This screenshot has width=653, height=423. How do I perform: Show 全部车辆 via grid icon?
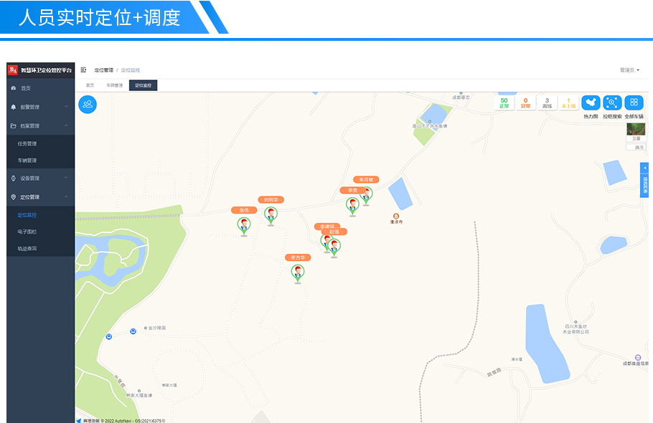[634, 103]
